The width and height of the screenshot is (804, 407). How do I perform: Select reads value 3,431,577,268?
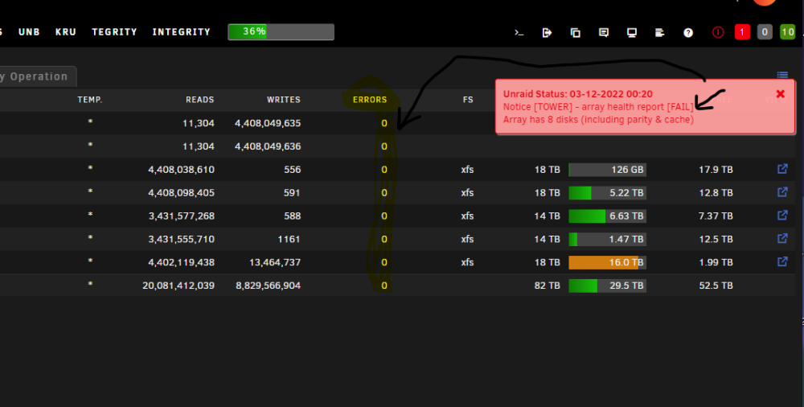(181, 216)
